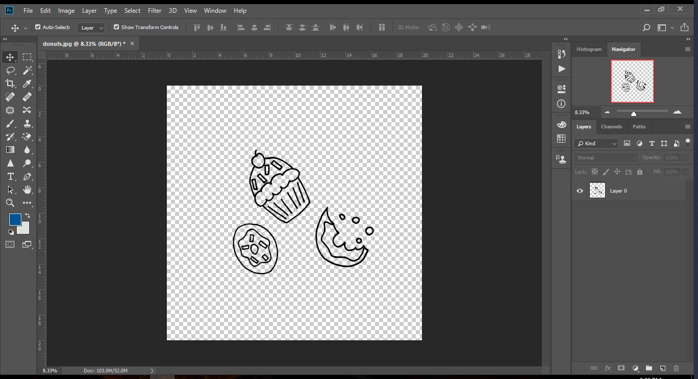Select the Path Selection tool
Image resolution: width=698 pixels, height=379 pixels.
[x=10, y=189]
